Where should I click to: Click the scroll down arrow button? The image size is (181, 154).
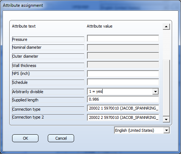[166, 119]
